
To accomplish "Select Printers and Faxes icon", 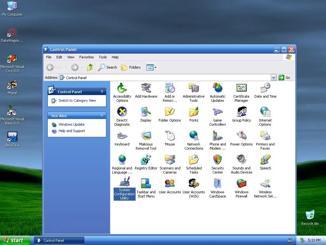I will tap(265, 140).
